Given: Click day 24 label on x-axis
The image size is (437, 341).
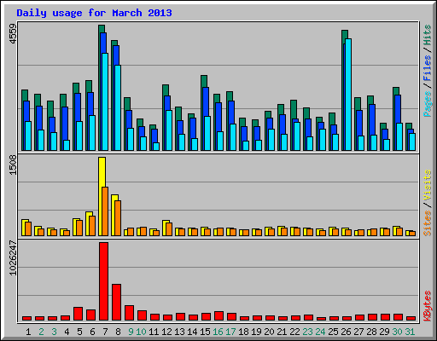Looking at the screenshot, I should [320, 332].
